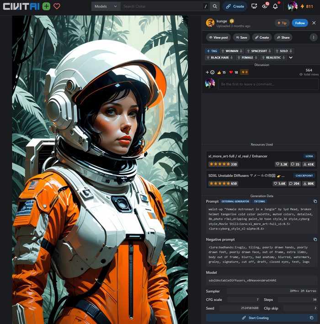Downvote the WOMAN tag
320x324 pixels.
pyautogui.click(x=241, y=51)
